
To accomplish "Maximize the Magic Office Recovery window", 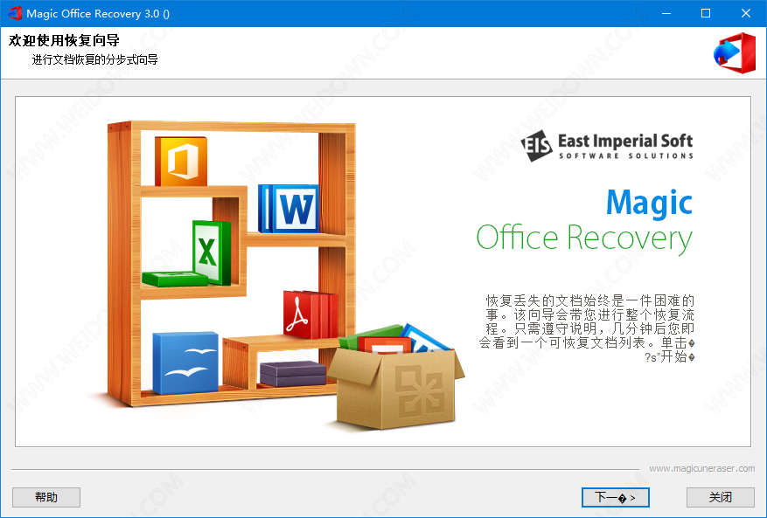I will pyautogui.click(x=706, y=13).
